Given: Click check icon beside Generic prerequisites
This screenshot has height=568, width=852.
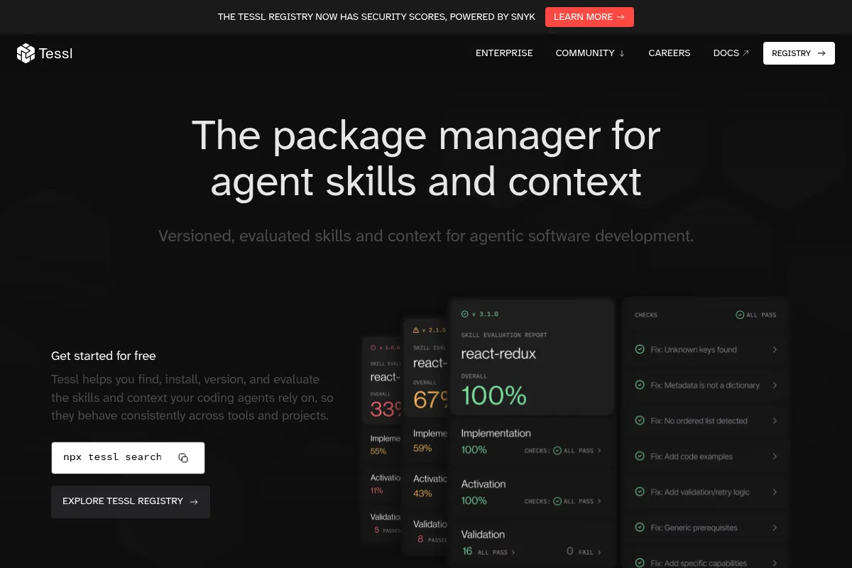Looking at the screenshot, I should tap(639, 528).
